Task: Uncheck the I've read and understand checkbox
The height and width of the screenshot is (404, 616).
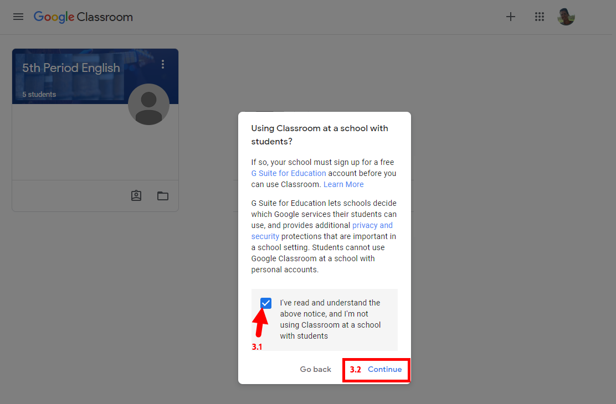Action: point(265,303)
